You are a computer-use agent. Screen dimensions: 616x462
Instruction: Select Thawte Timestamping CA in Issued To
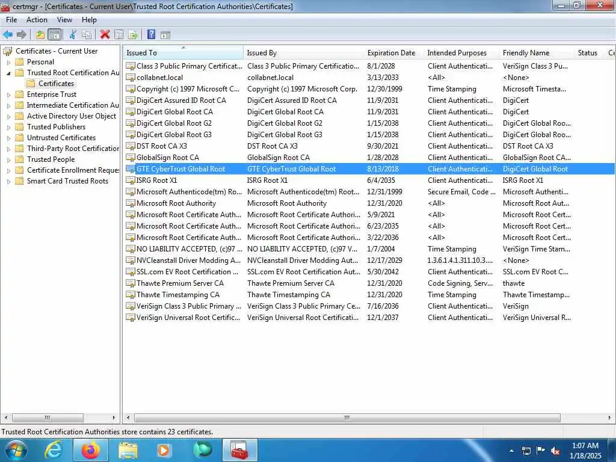click(x=178, y=295)
